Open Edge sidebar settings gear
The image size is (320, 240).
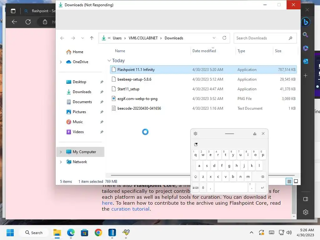coord(306,212)
